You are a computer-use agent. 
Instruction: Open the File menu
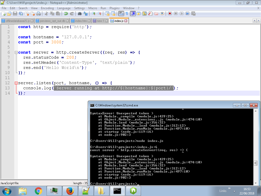click(4, 8)
